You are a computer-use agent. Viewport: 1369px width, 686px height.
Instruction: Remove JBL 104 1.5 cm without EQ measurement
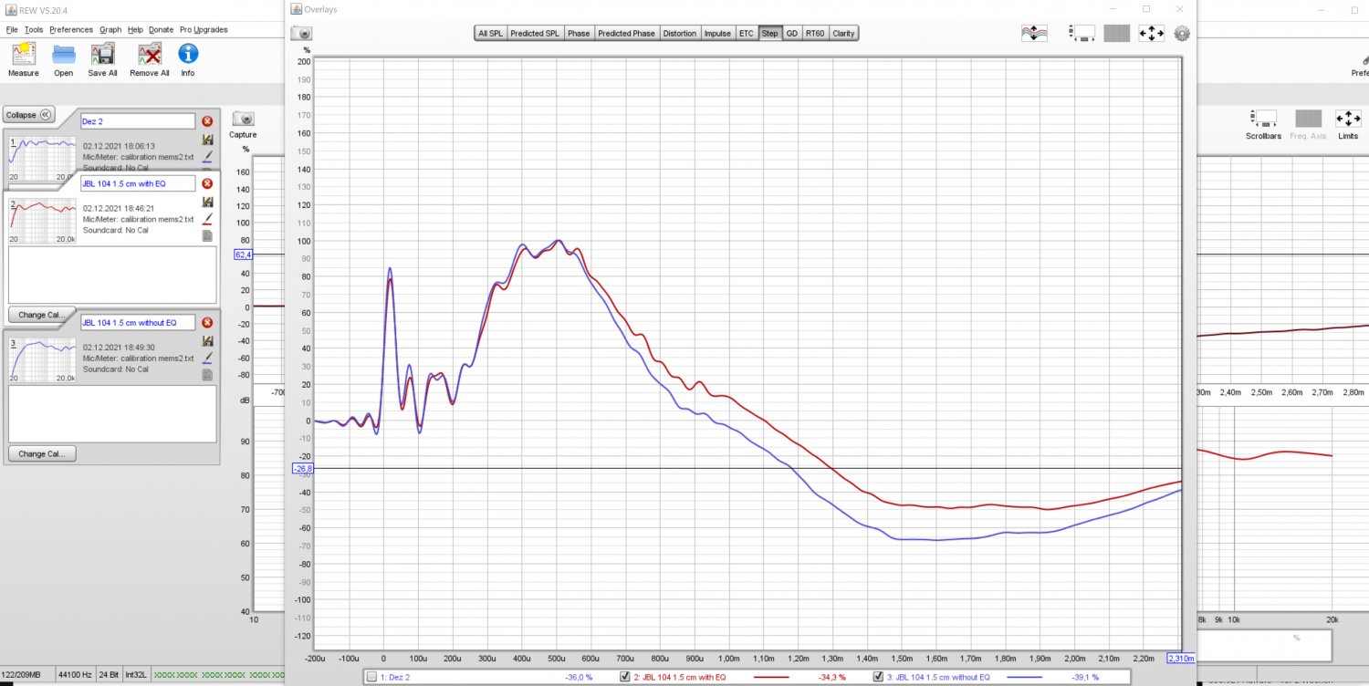[207, 323]
